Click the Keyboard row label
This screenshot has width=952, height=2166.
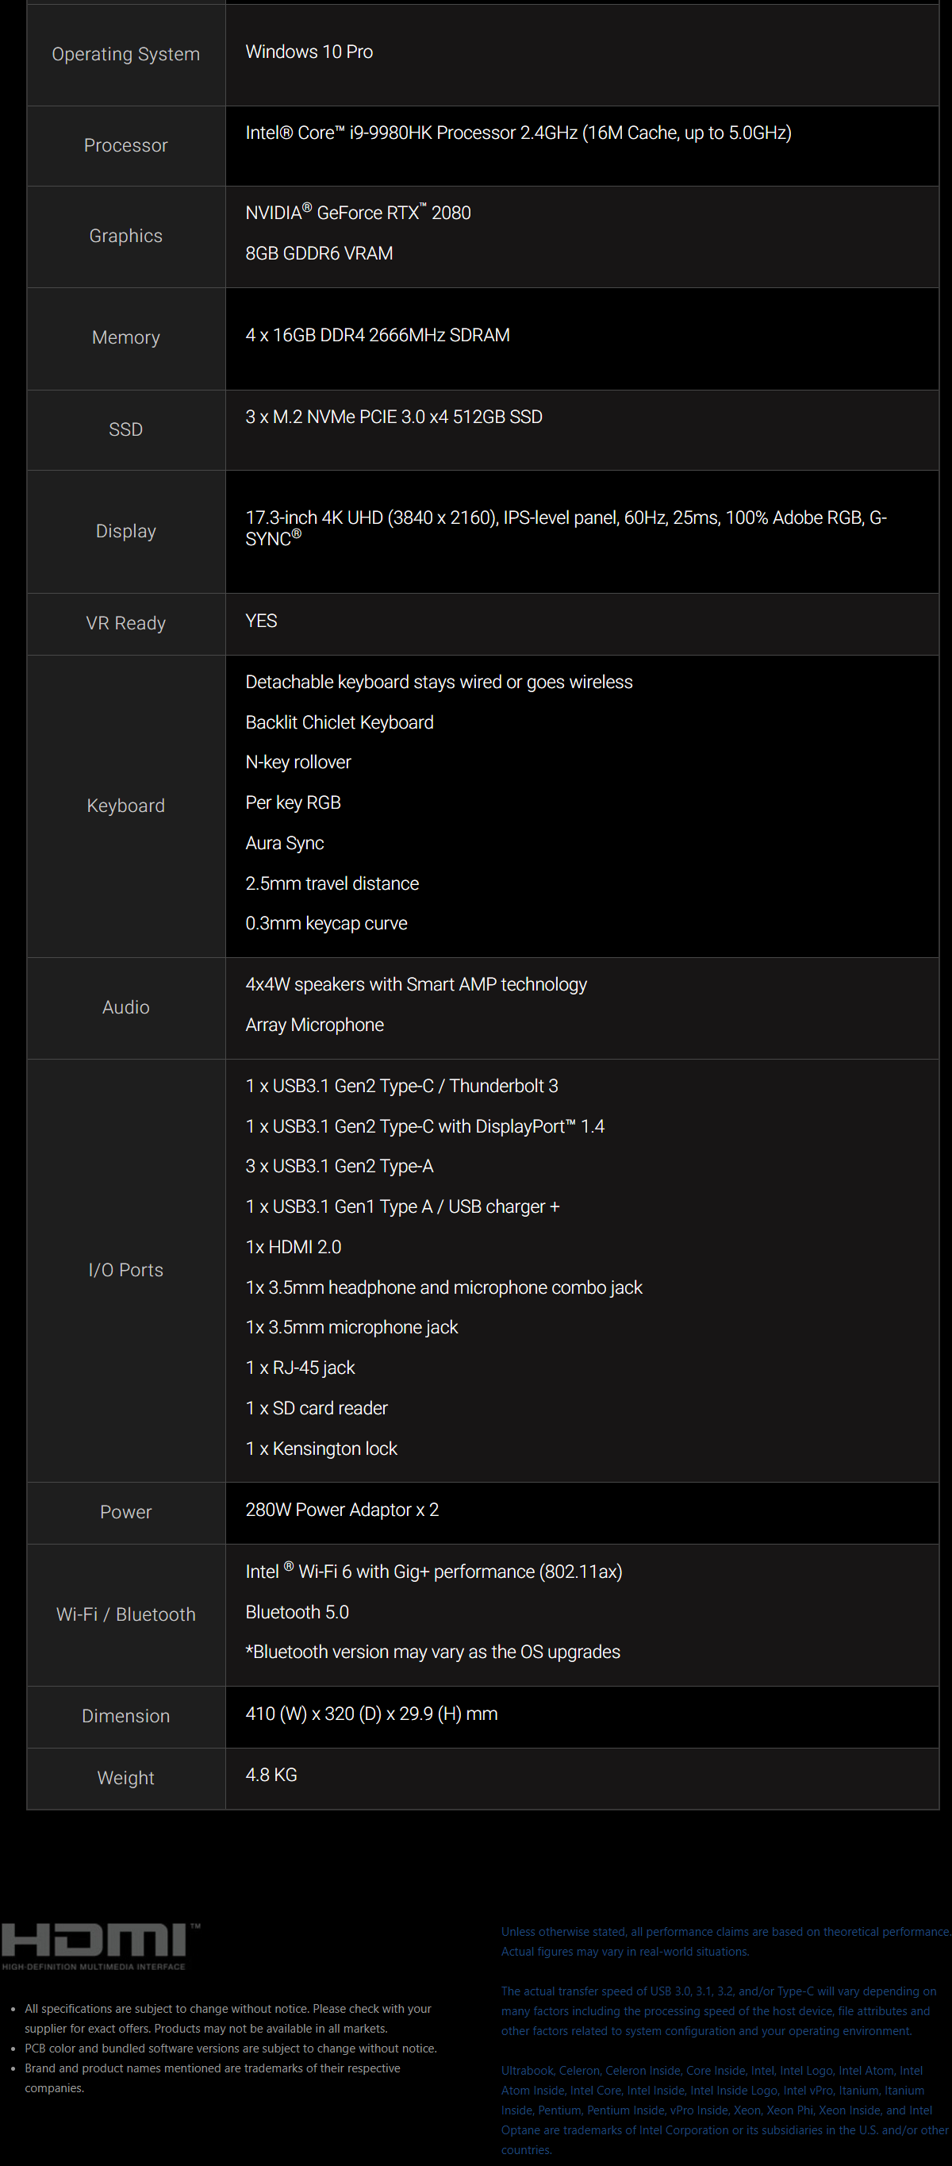(x=126, y=806)
